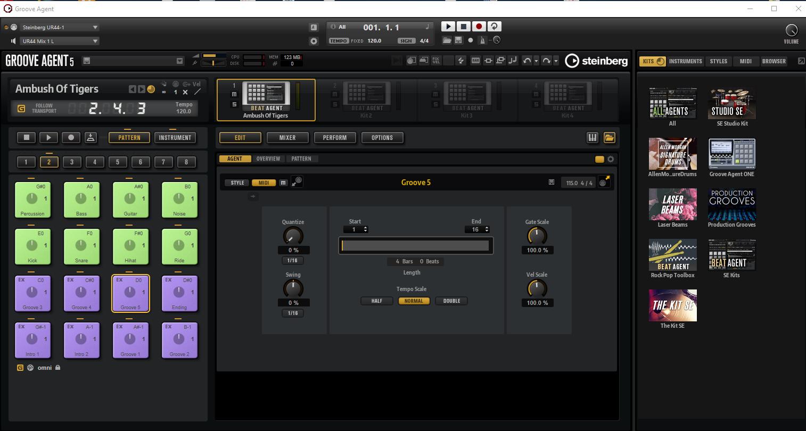The height and width of the screenshot is (431, 806).
Task: Toggle the Loop button in top transport
Action: 495,27
